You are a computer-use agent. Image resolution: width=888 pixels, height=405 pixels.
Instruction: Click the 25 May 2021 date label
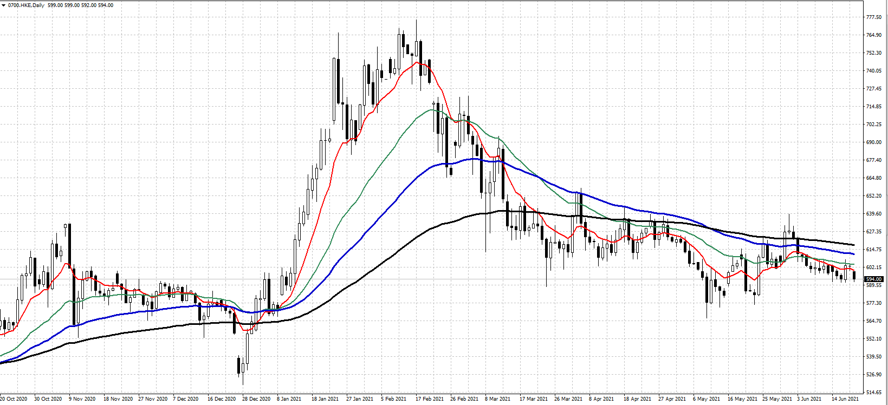click(777, 399)
